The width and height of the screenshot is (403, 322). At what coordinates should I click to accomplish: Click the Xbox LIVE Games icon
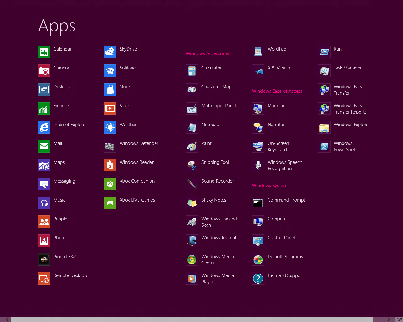coord(110,203)
